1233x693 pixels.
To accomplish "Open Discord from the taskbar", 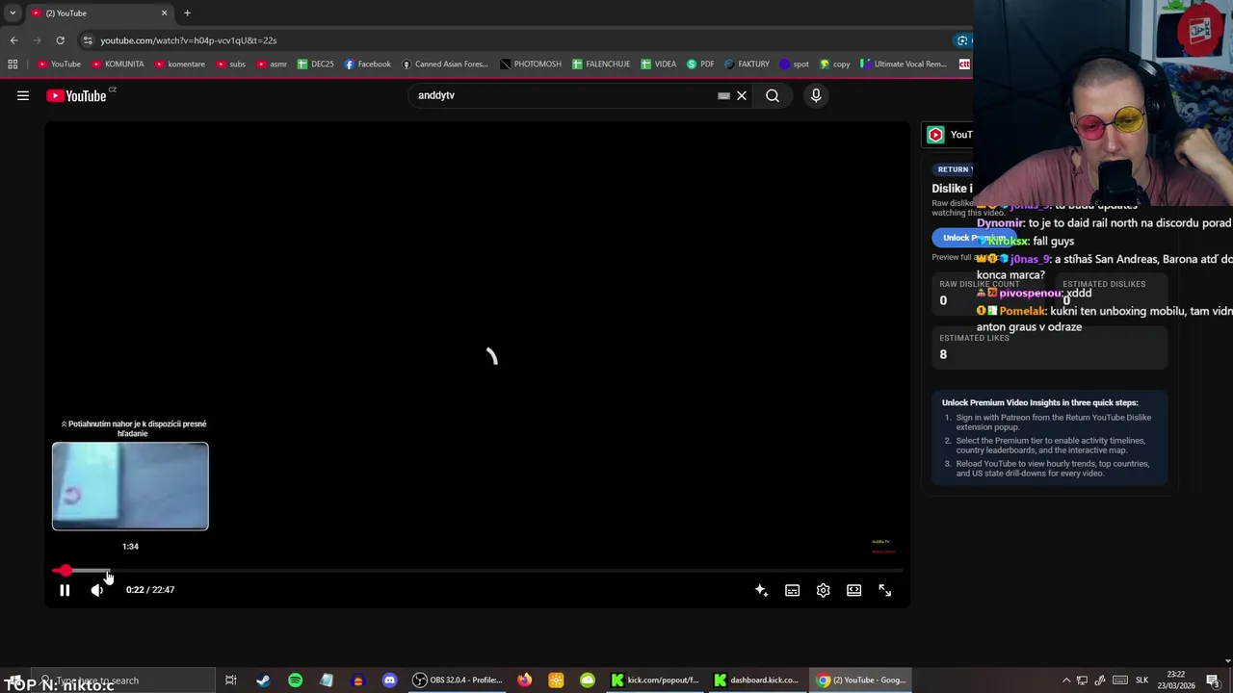I will click(389, 680).
